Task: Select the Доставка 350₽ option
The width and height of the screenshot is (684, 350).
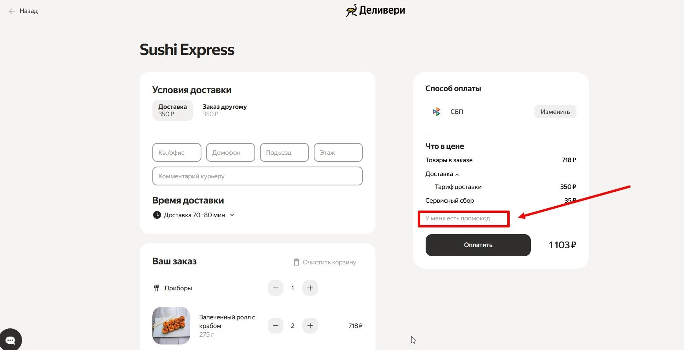Action: pyautogui.click(x=172, y=110)
